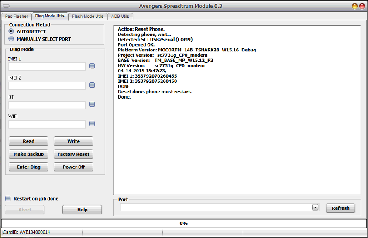Click the Read button
Viewport: 368px width, 238px height.
click(x=28, y=141)
